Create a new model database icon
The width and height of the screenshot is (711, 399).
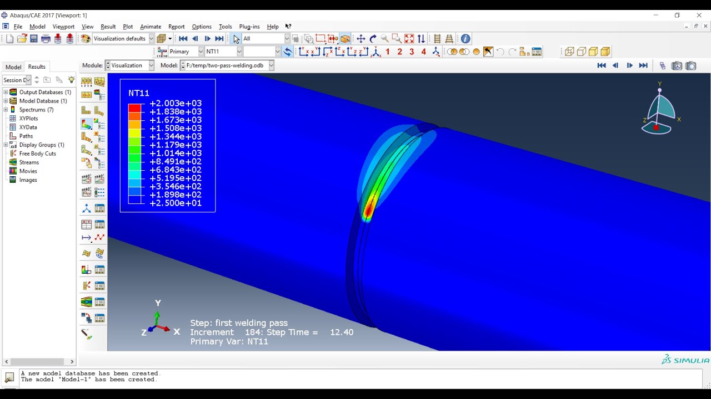pos(10,39)
